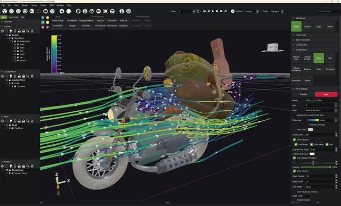This screenshot has height=206, width=341.
Task: Enable Independent colors for this slice
Action: [x=294, y=115]
